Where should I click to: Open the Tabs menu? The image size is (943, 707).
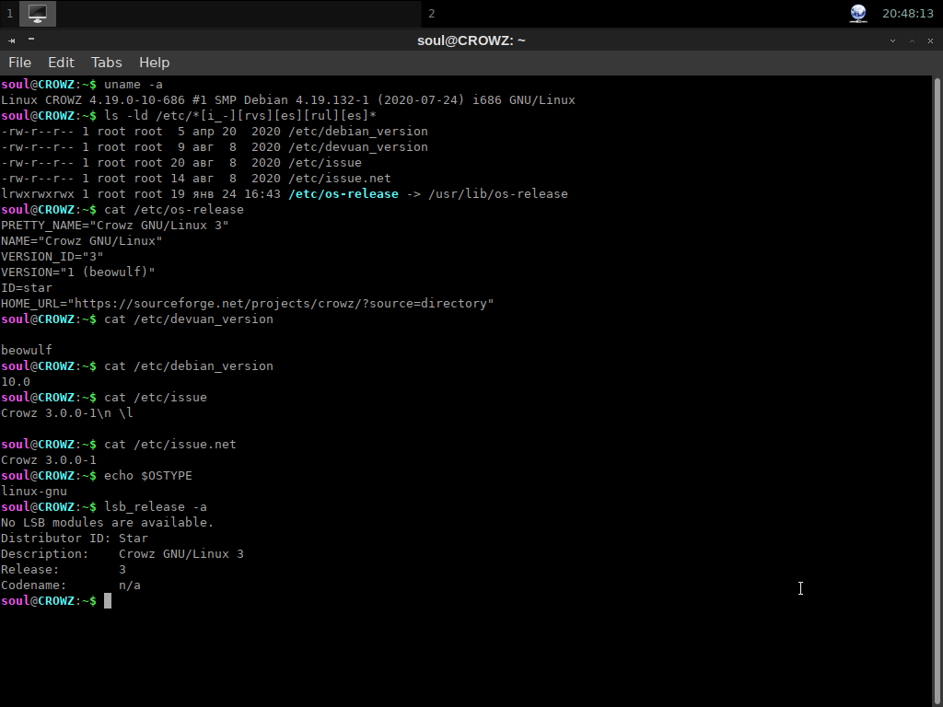pyautogui.click(x=107, y=63)
